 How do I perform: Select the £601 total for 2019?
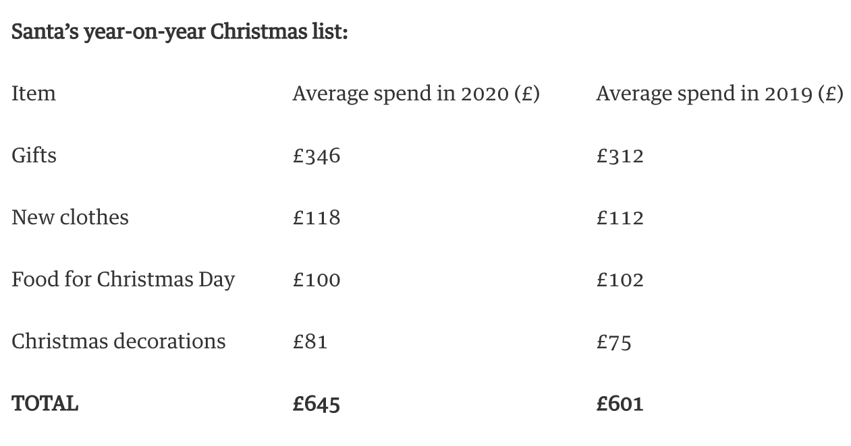(620, 404)
